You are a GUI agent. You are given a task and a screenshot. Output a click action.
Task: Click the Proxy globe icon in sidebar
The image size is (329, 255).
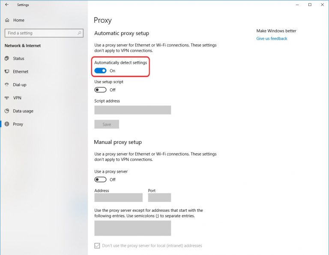click(x=7, y=124)
